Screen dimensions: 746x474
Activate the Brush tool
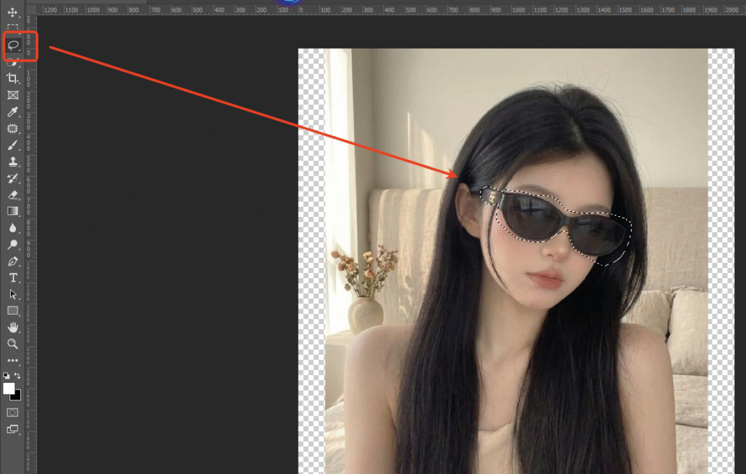point(12,145)
